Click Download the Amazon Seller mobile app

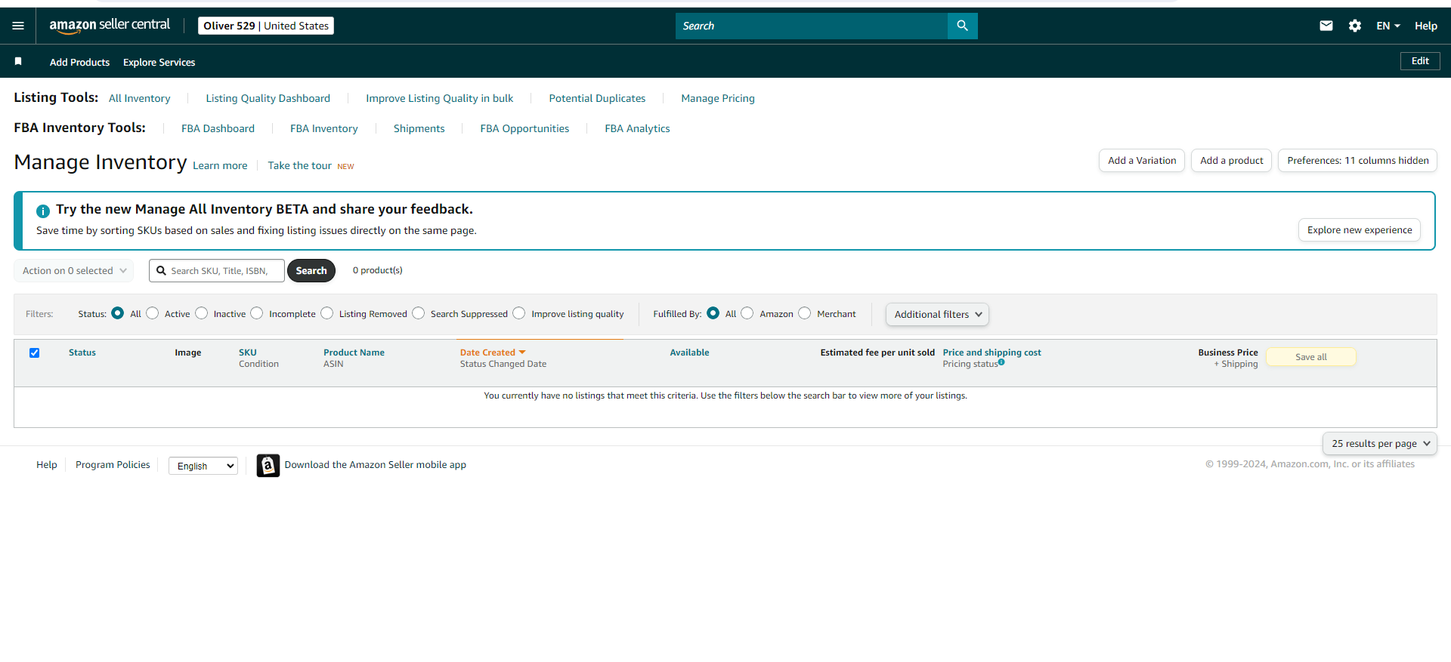(x=376, y=464)
